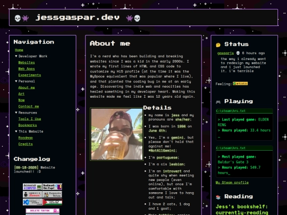287x215 pixels.
Task: Open gasparjs status profile link
Action: click(225, 53)
